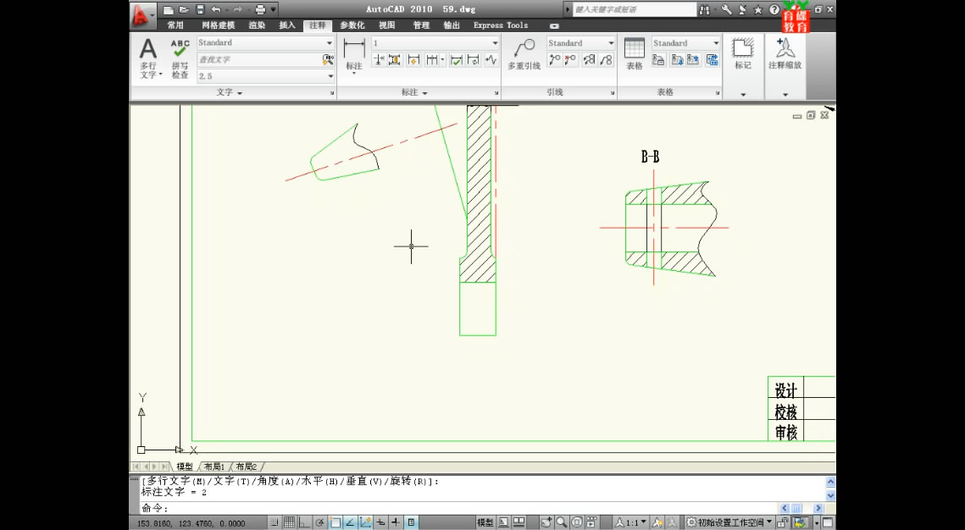Click the adjust dimension space icon
The image size is (965, 530).
click(395, 59)
